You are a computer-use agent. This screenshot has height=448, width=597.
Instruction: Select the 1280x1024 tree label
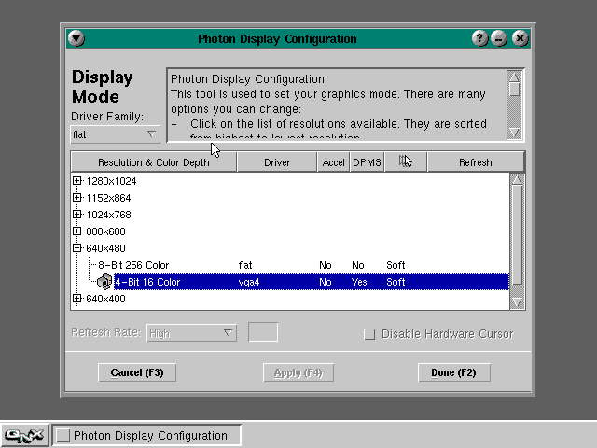tap(111, 181)
